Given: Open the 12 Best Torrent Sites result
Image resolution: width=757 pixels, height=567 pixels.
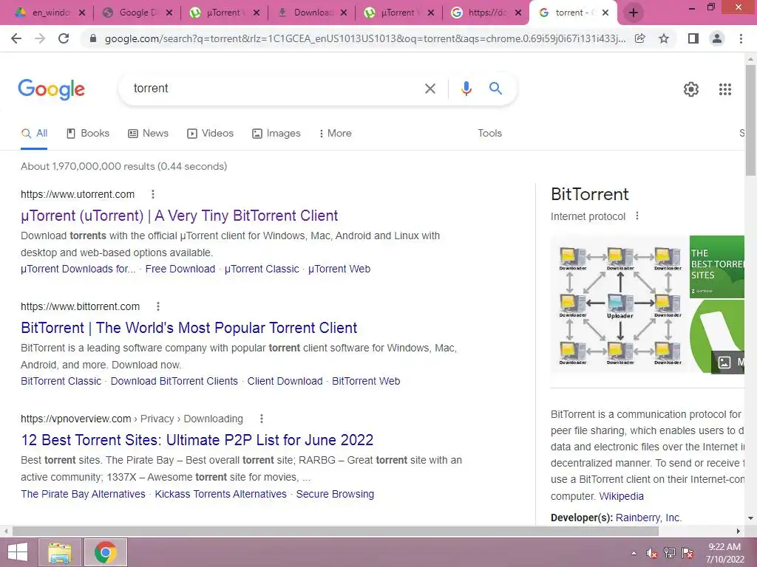Looking at the screenshot, I should pos(197,440).
